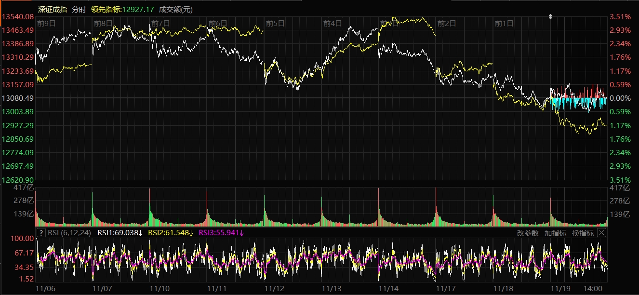
Task: Click the 11/12 date on time axis
Action: (274, 288)
